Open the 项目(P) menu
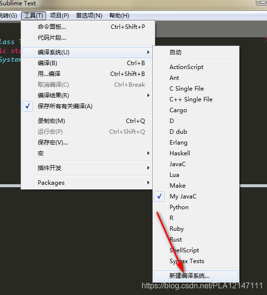267x295 pixels. pyautogui.click(x=59, y=15)
